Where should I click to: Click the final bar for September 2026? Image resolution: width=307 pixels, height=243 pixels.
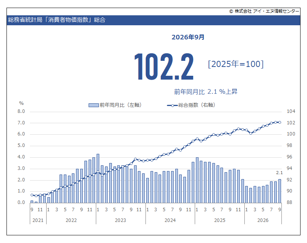tap(280, 191)
